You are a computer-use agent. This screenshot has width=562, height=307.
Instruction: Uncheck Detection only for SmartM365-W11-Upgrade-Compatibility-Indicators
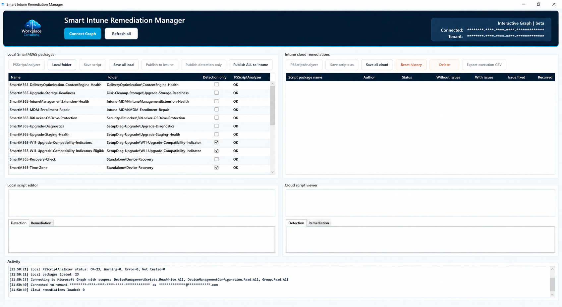coord(216,142)
